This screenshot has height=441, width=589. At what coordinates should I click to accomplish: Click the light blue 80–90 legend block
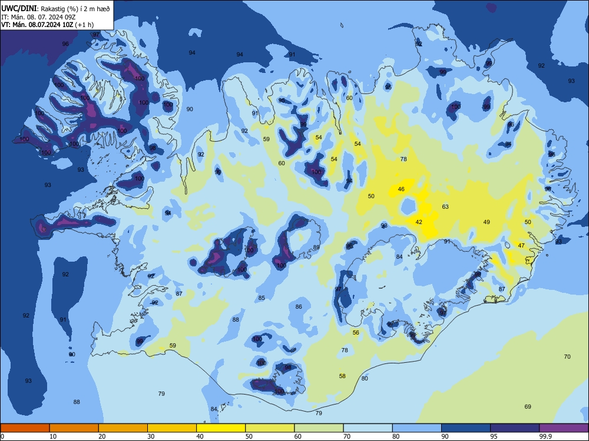tap(416, 428)
